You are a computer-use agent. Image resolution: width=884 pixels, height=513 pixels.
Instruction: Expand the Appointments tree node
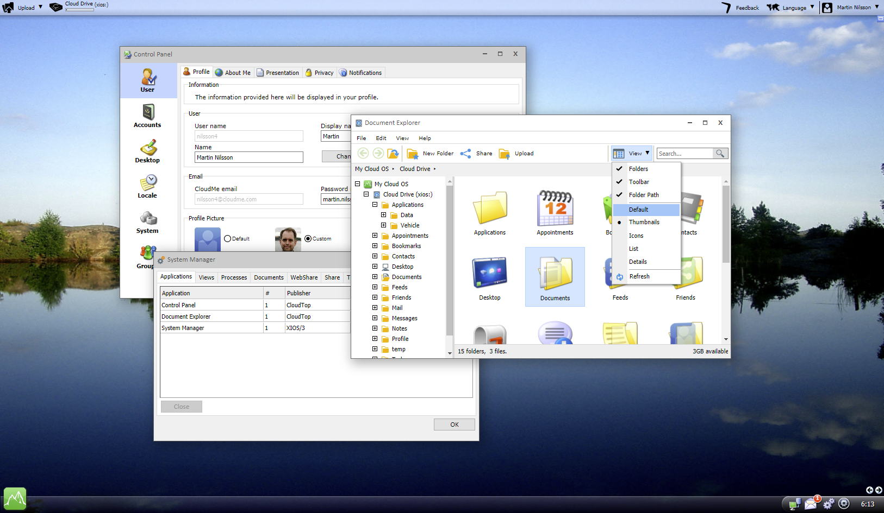(375, 236)
